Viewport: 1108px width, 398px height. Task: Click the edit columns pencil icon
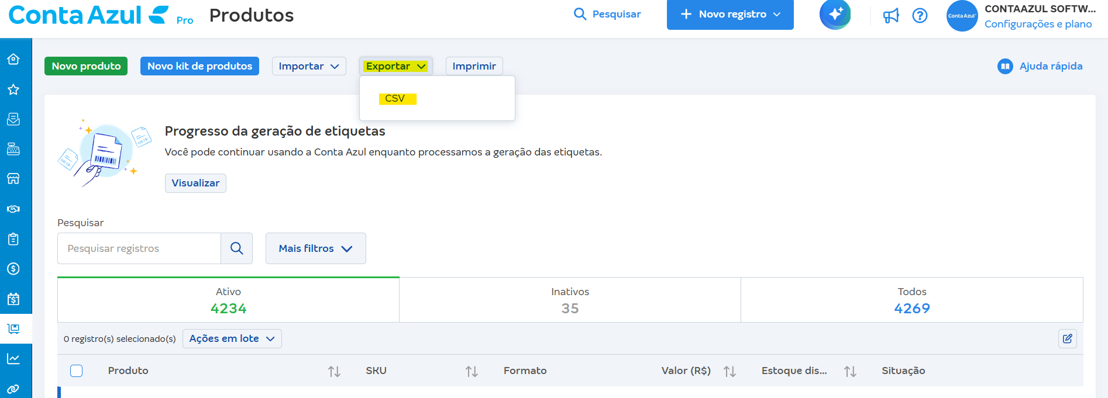[1068, 339]
